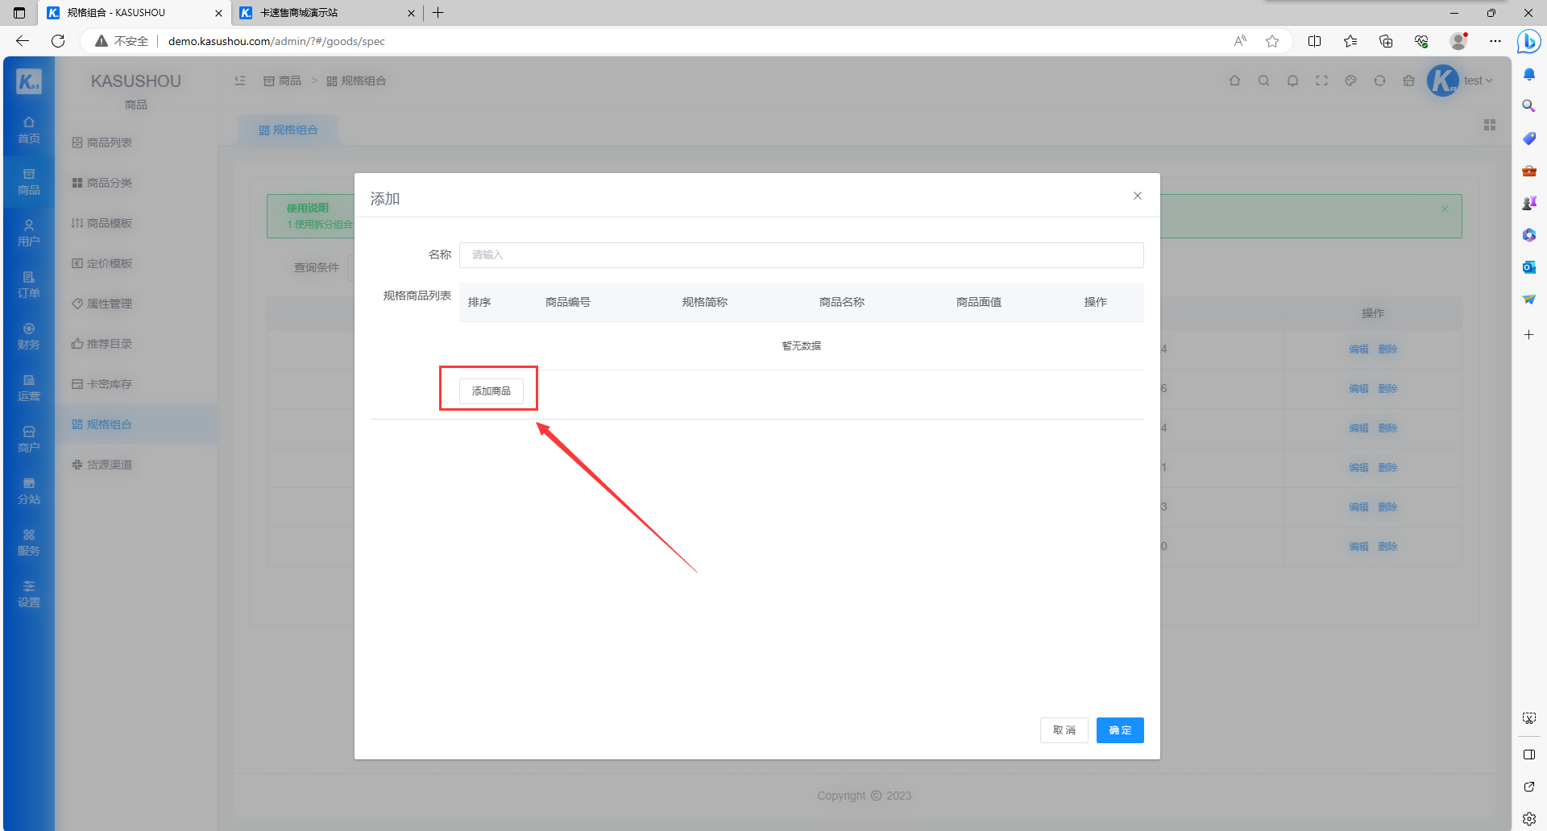Select 规格组合 menu item
This screenshot has height=831, width=1547.
pyautogui.click(x=136, y=424)
